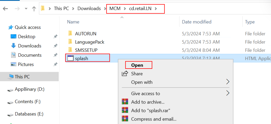Click the LanguagePack folder icon

[70, 42]
